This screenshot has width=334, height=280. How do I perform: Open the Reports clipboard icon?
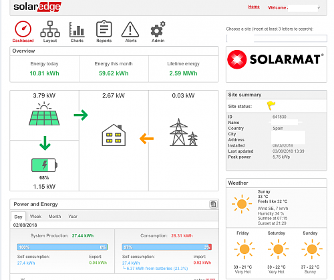click(104, 29)
